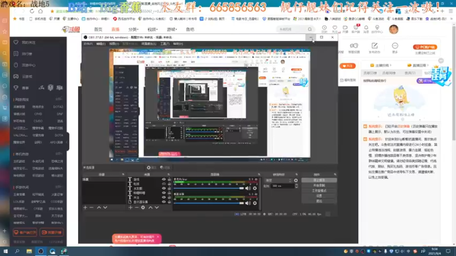The image size is (456, 256).
Task: Switch to 贡献周榜 tab
Action: (389, 73)
